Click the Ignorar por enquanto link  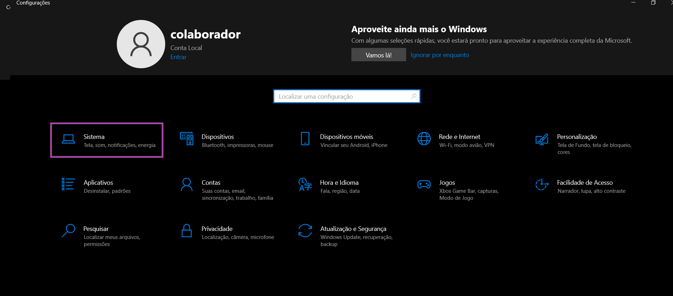click(x=439, y=55)
